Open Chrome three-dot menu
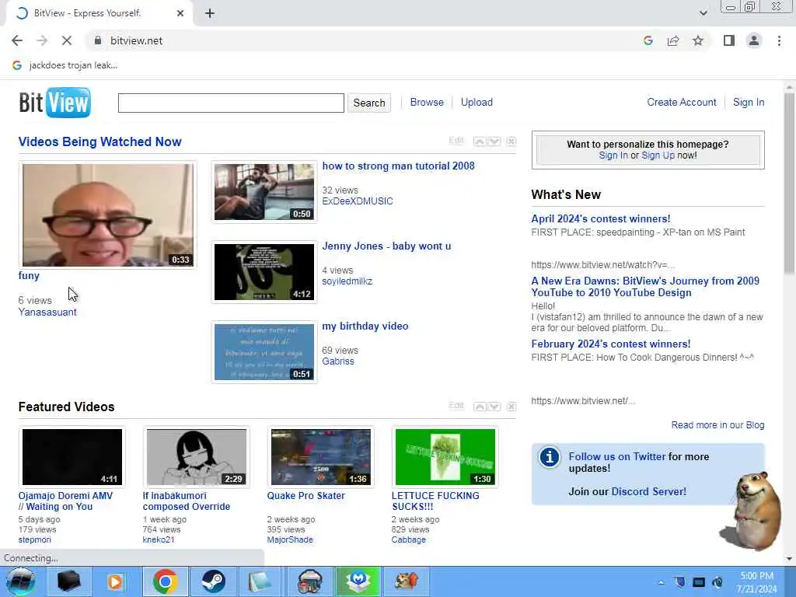Viewport: 796px width, 597px height. (779, 40)
